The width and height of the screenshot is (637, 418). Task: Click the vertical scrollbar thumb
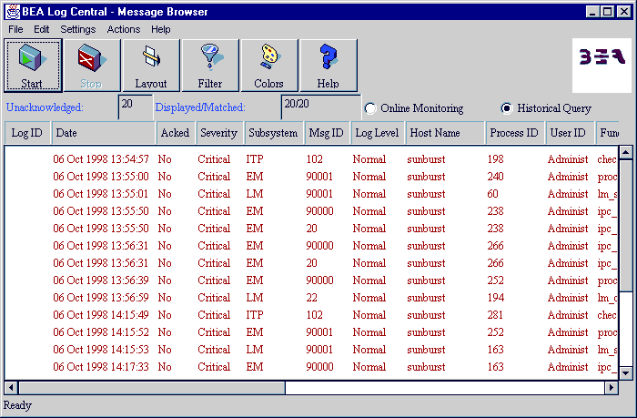pos(626,226)
